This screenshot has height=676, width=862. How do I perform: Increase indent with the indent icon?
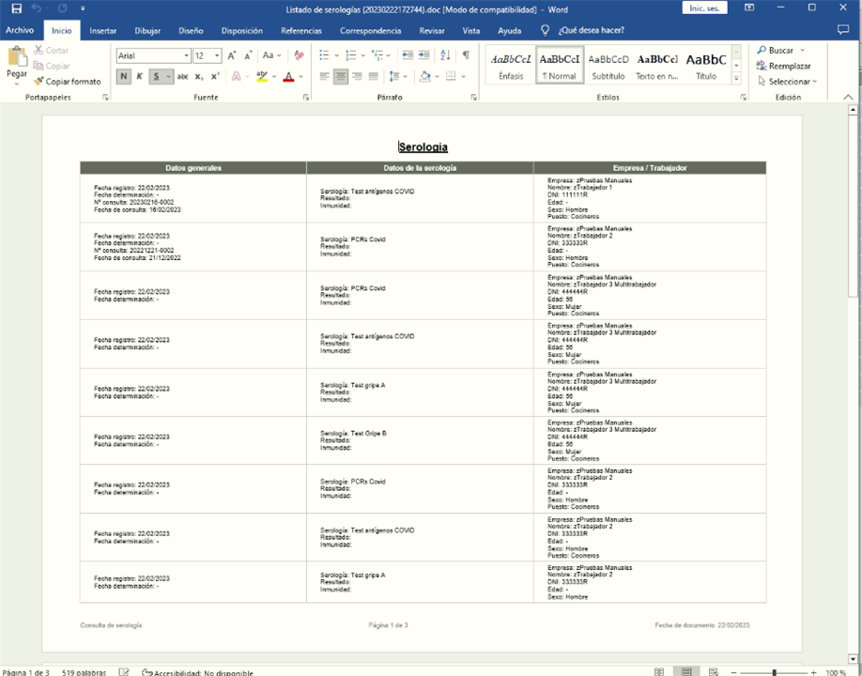(425, 55)
